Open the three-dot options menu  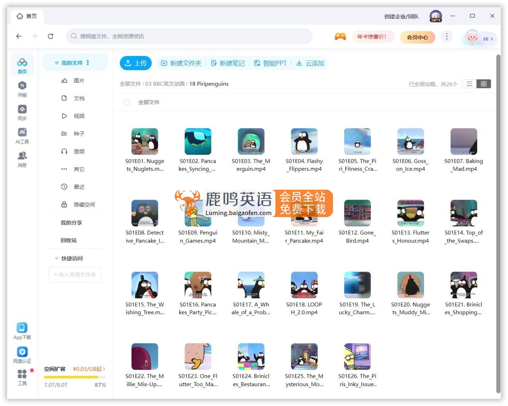[x=447, y=36]
